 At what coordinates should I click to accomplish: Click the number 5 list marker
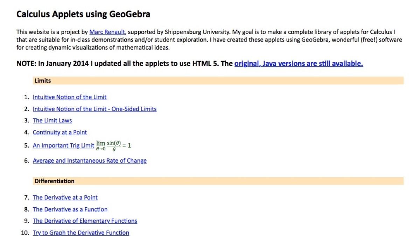tap(26, 145)
